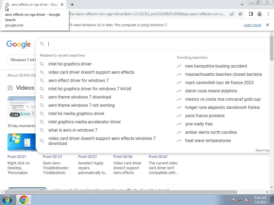Image resolution: width=274 pixels, height=205 pixels.
Task: Jump to key moment From 00:36
Action: click(x=123, y=157)
